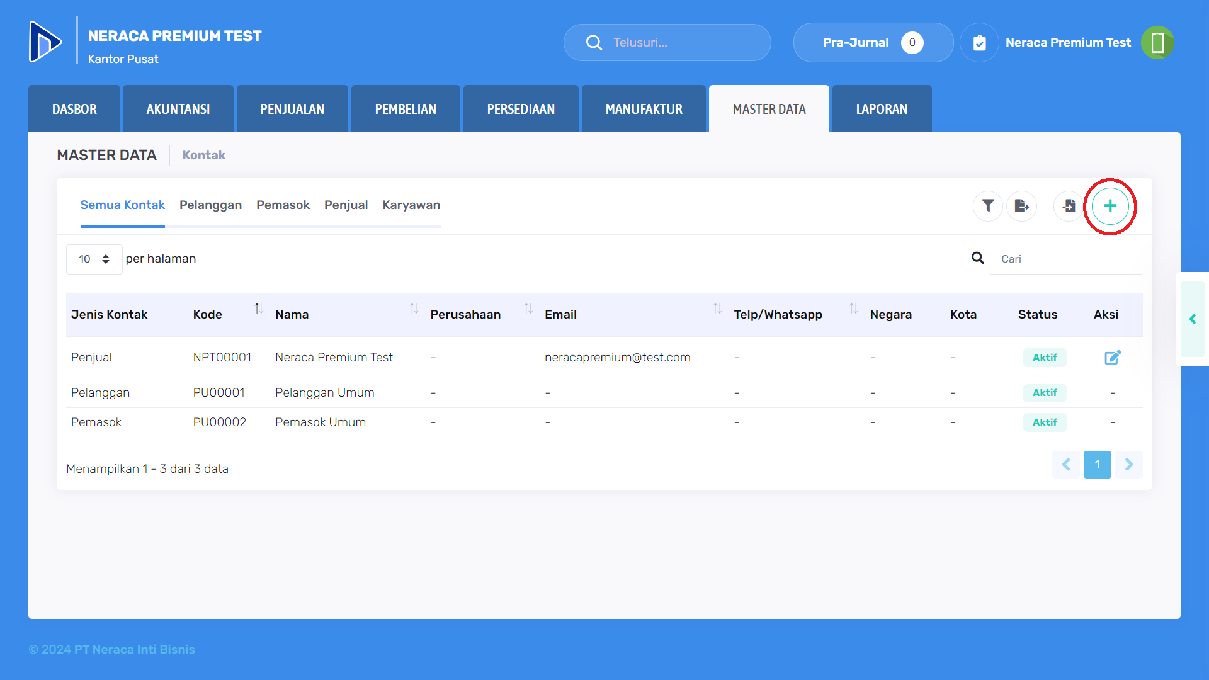Add a new contact with plus button
Image resolution: width=1209 pixels, height=680 pixels.
point(1110,206)
